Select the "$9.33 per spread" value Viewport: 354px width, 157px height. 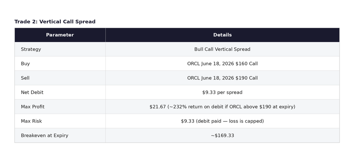click(x=222, y=93)
